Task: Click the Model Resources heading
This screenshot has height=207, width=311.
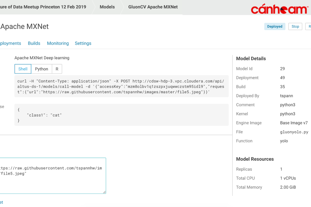Action: pyautogui.click(x=255, y=159)
